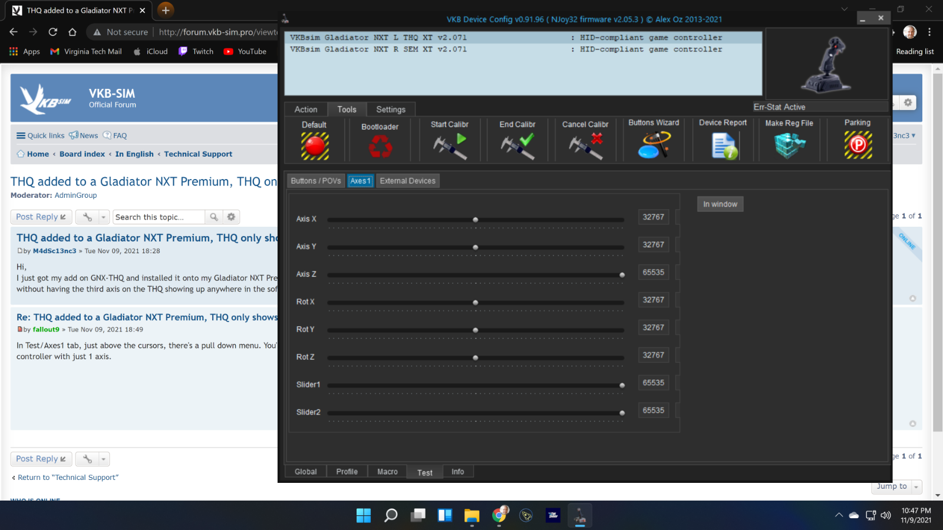Click the Rot X slider handle
The image size is (943, 530).
point(476,303)
